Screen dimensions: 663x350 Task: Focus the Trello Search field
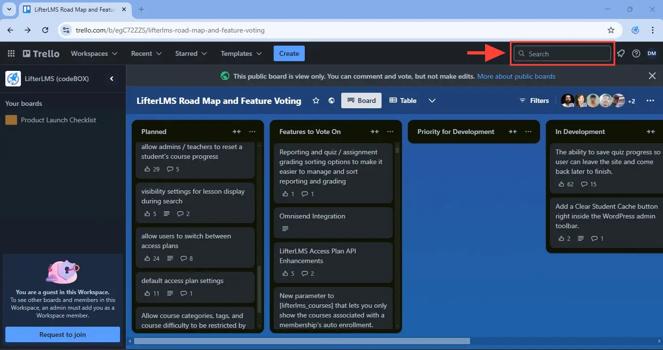pyautogui.click(x=562, y=53)
